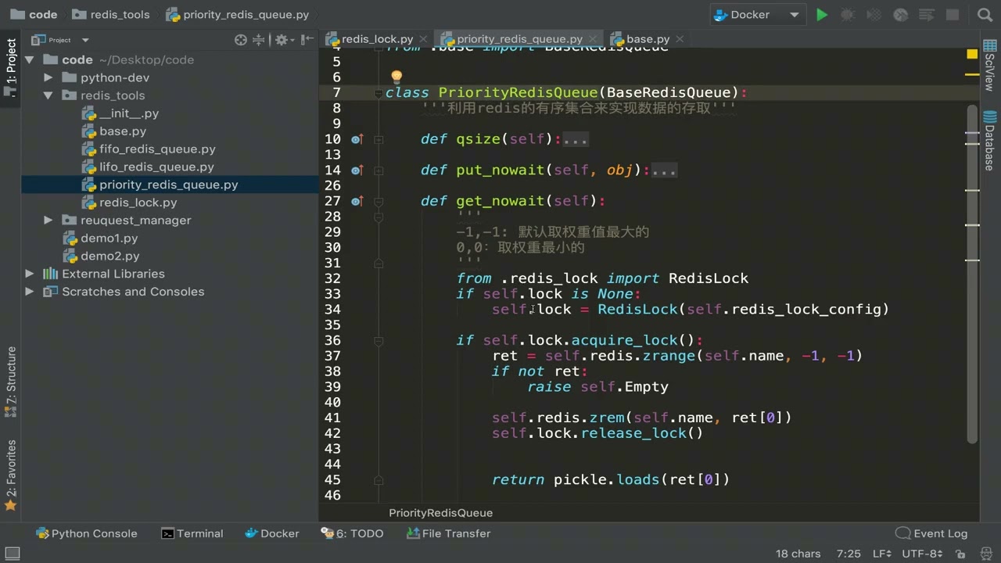Toggle the 7: Structure side tab
Image resolution: width=1001 pixels, height=563 pixels.
[x=11, y=382]
